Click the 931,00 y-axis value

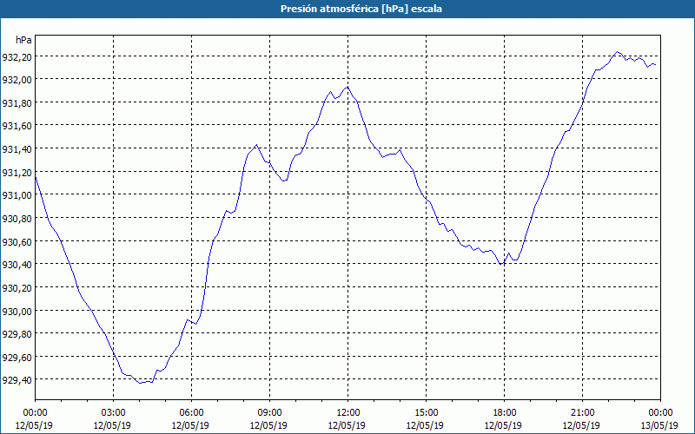pos(17,195)
